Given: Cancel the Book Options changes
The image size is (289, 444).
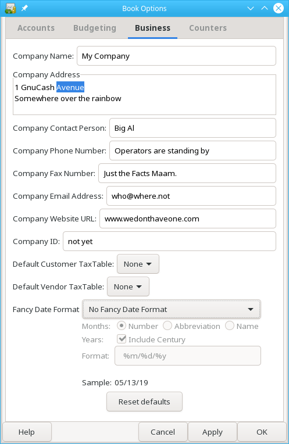Looking at the screenshot, I should pos(163,432).
